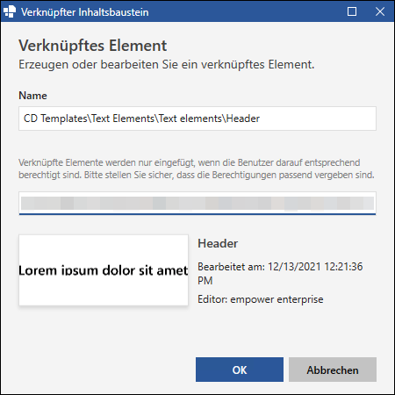The image size is (395, 395).
Task: Click the 'PM' time suffix in edit details
Action: pyautogui.click(x=205, y=281)
